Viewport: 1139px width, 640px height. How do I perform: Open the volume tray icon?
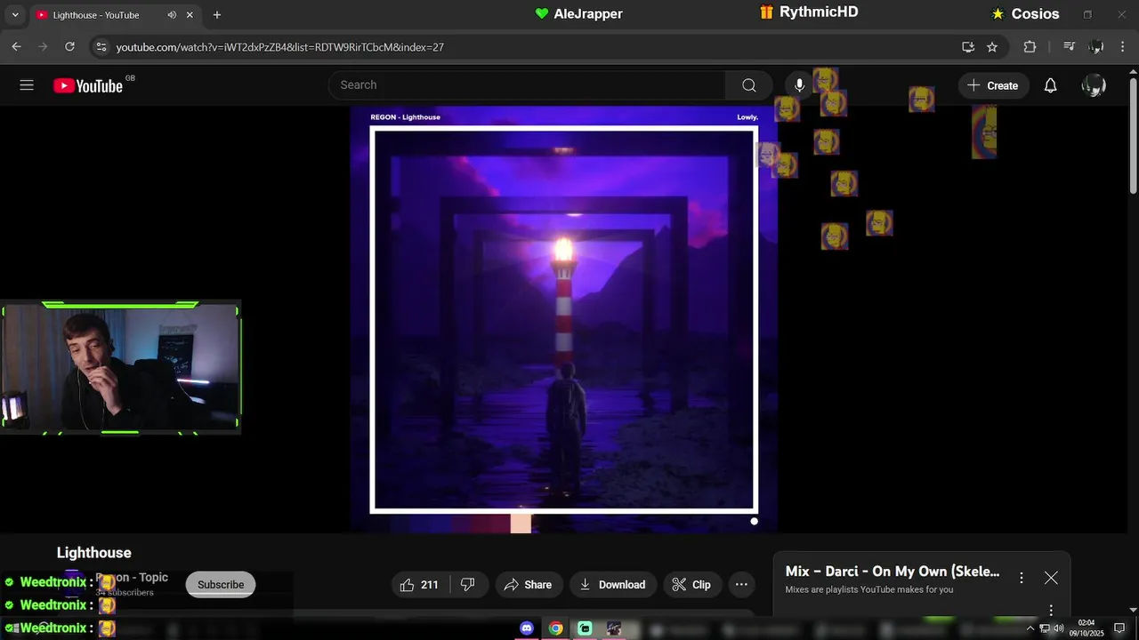click(x=1059, y=628)
